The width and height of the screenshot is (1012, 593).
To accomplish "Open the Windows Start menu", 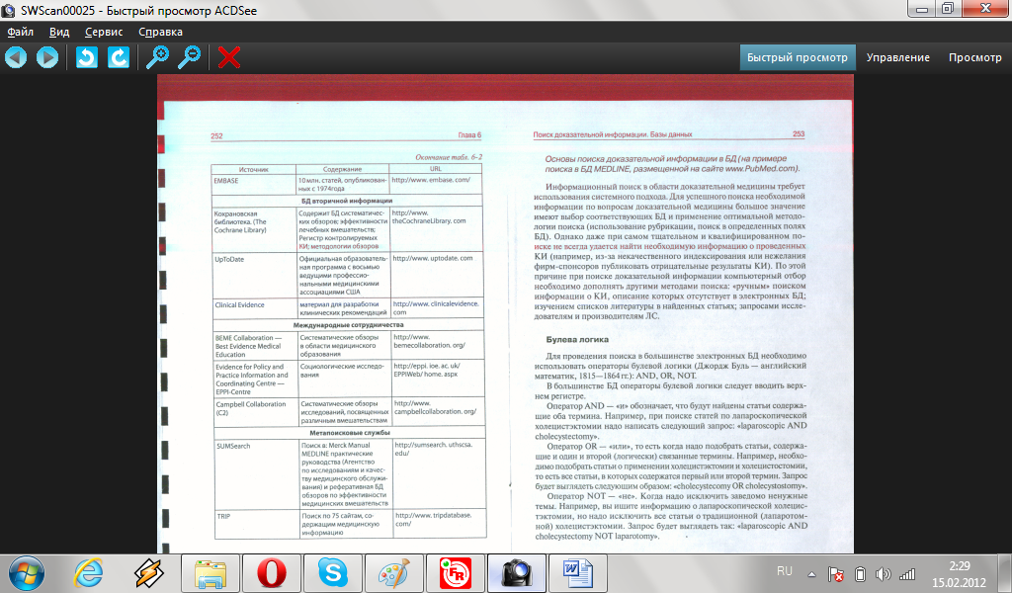I will click(27, 573).
